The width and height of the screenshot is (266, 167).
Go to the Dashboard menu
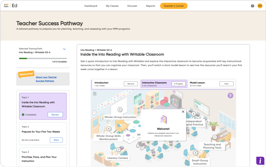(91, 6)
